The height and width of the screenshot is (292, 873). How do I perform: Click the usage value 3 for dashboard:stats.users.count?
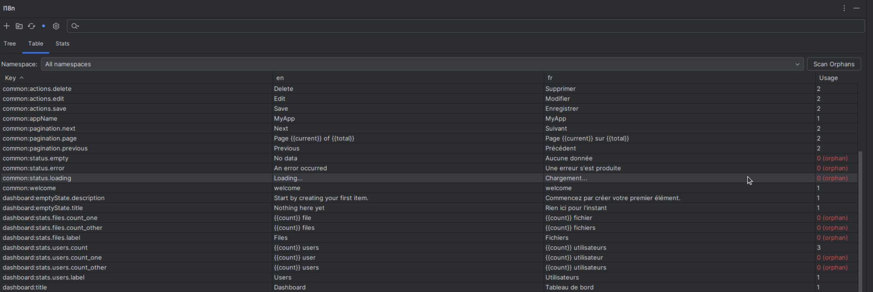(819, 247)
